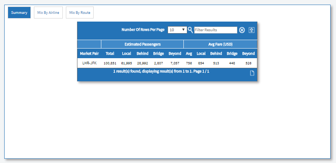This screenshot has height=163, width=336.
Task: Click the bridge fare value 448
Action: pos(232,64)
